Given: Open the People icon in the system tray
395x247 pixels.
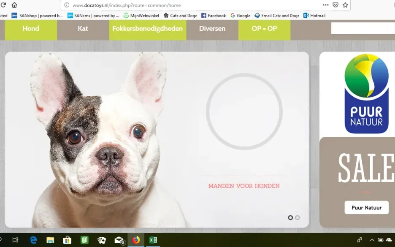Looking at the screenshot, I should (x=360, y=240).
